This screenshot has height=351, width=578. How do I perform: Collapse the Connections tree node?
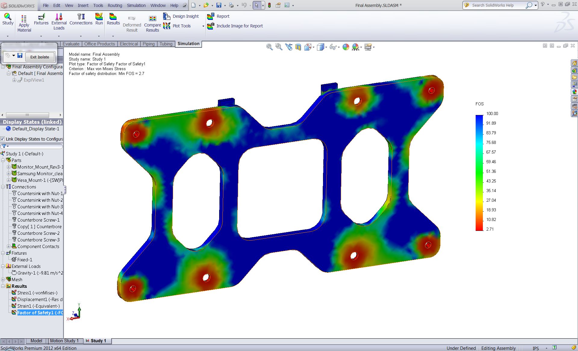[3, 187]
